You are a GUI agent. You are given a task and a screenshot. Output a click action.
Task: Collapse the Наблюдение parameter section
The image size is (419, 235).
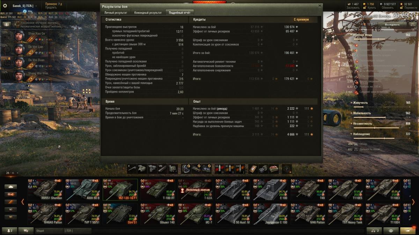pos(351,134)
